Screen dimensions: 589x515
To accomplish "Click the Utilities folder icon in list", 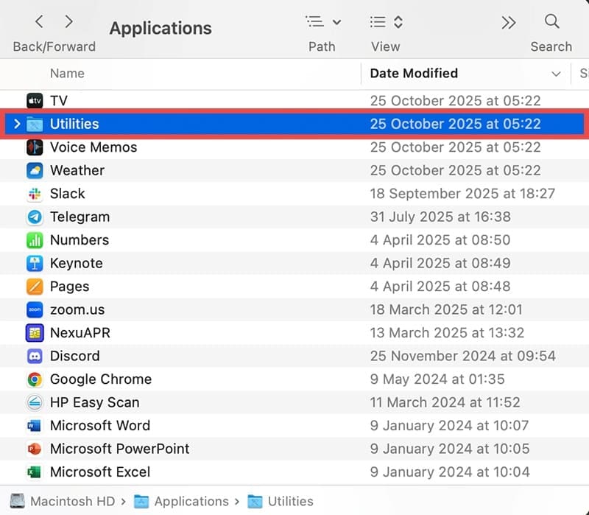I will coord(35,124).
